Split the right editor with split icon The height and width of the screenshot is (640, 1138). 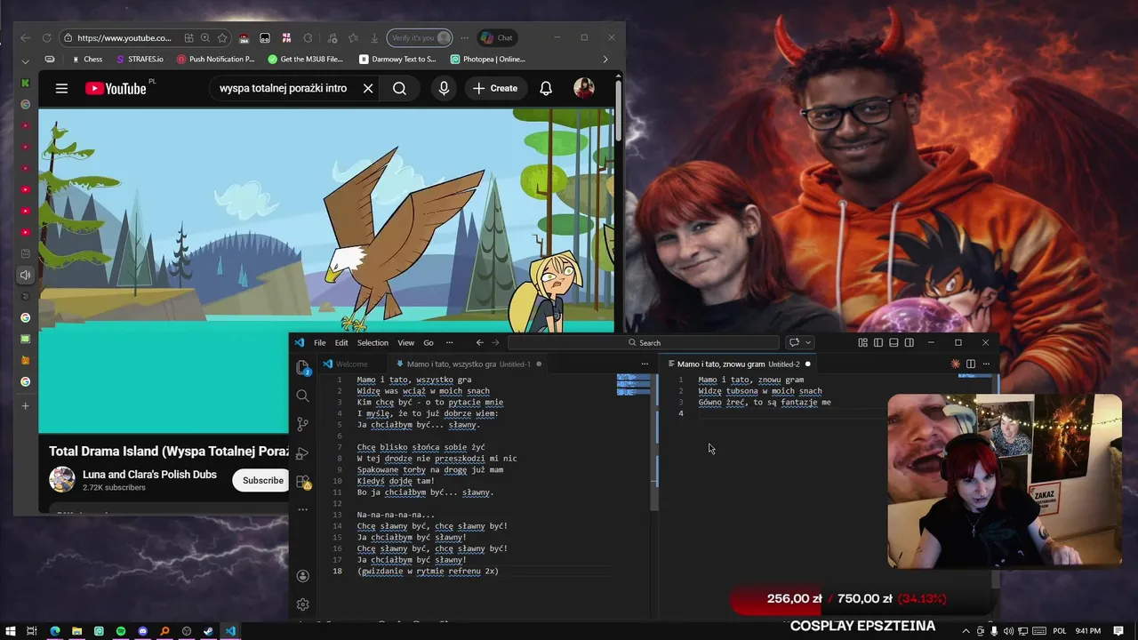971,364
